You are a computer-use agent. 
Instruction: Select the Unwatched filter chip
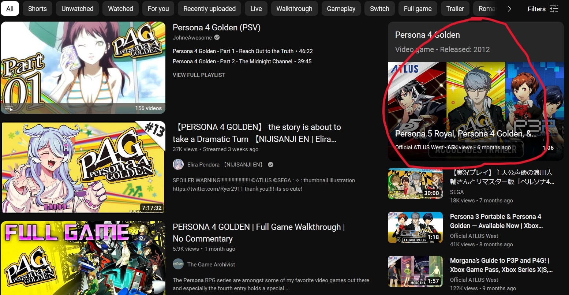point(77,8)
